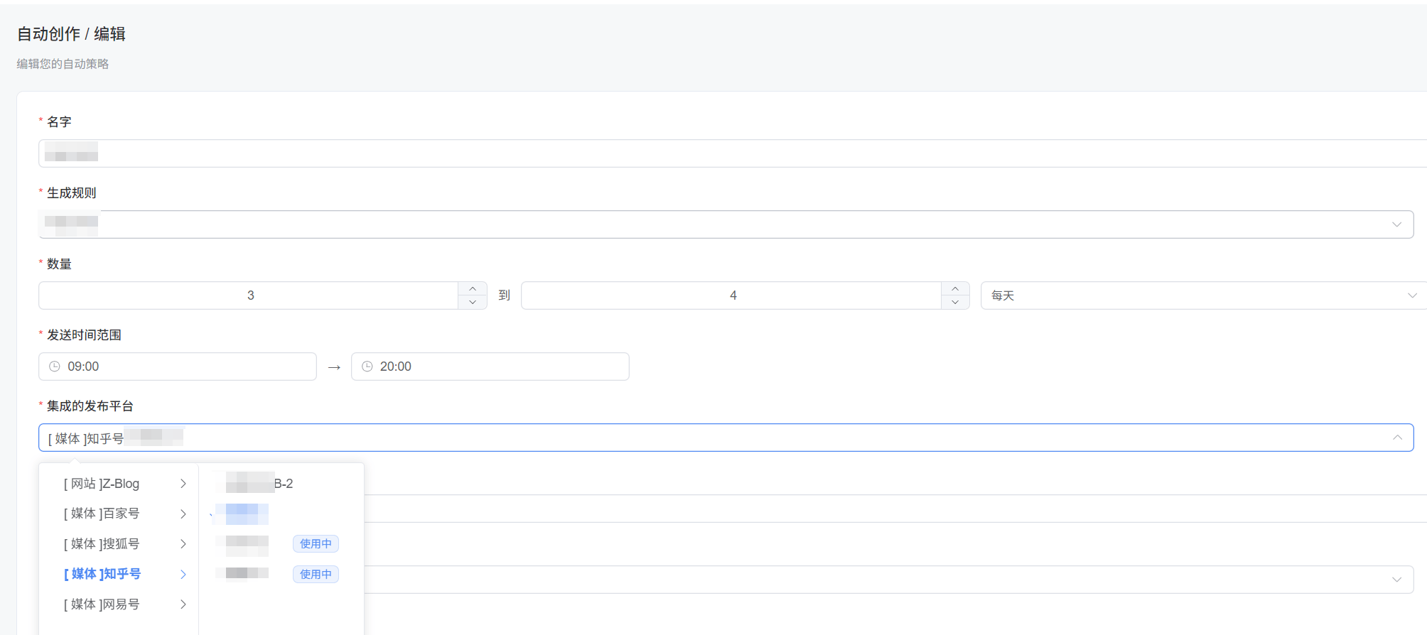This screenshot has height=635, width=1427.
Task: Open the 每天 frequency dropdown
Action: [1202, 295]
